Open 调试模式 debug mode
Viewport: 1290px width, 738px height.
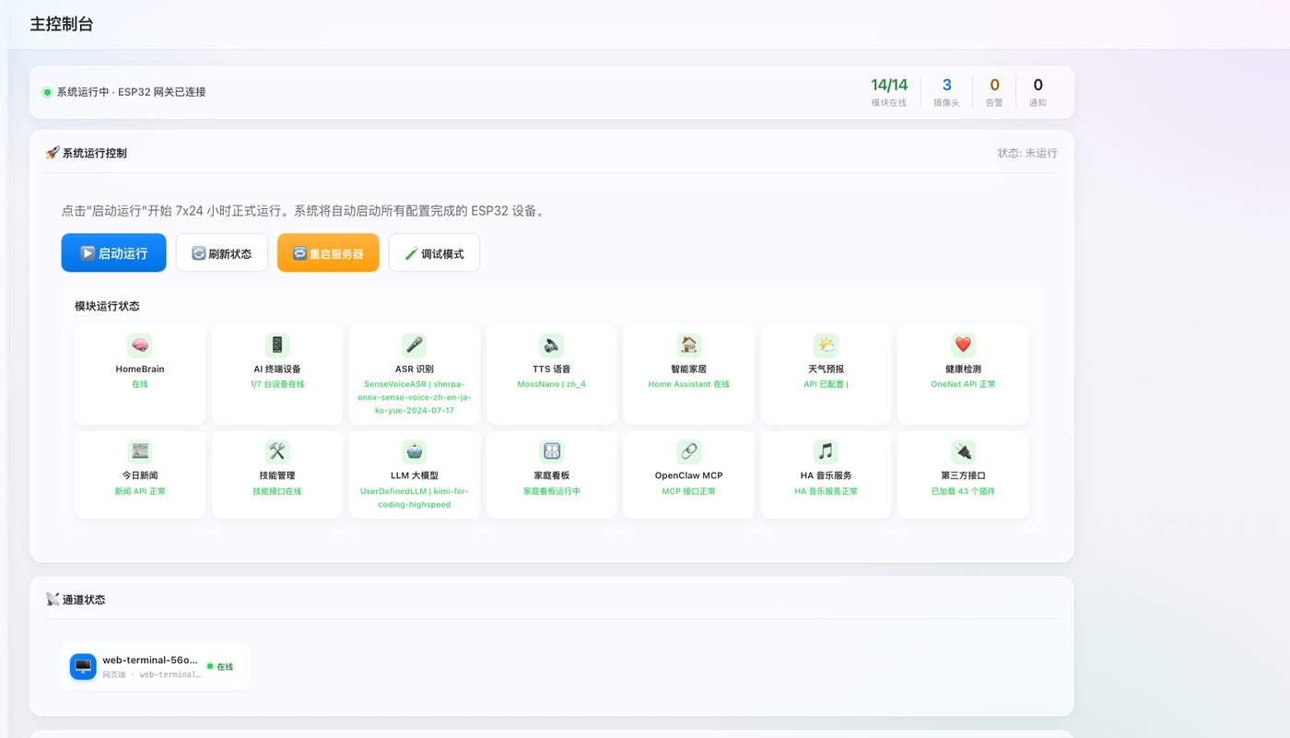tap(434, 252)
